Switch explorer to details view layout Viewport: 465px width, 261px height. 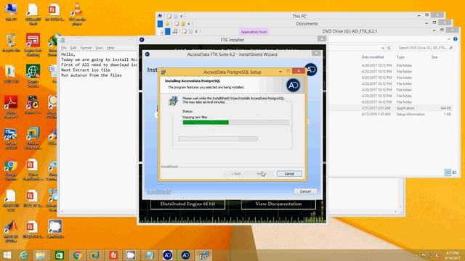click(x=448, y=173)
